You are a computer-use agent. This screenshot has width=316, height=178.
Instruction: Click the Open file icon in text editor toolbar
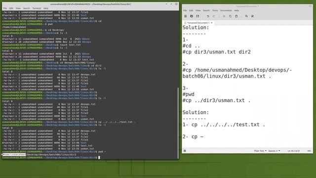click(x=192, y=16)
